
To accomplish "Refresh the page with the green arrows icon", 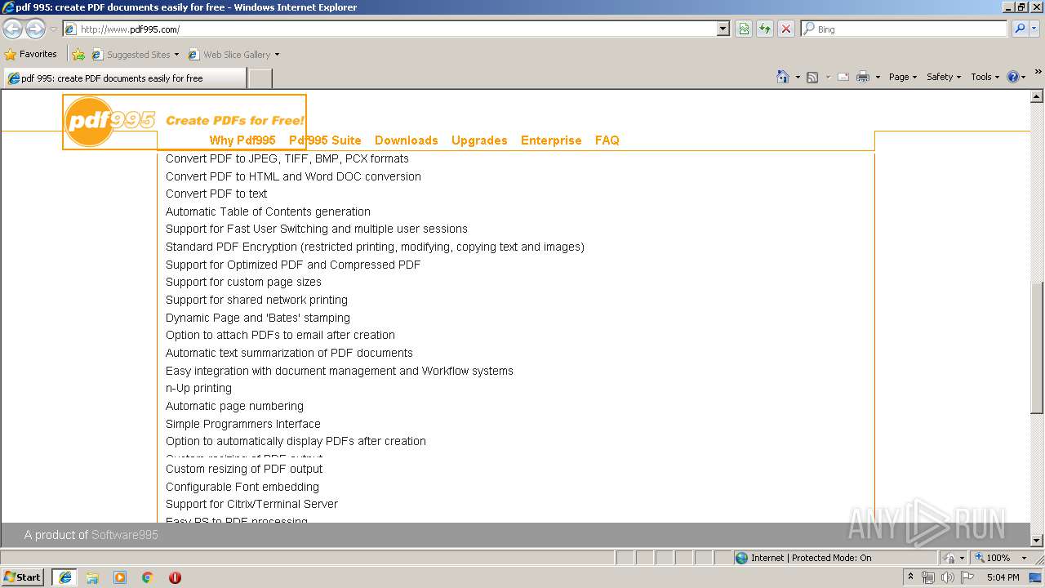I will 765,29.
